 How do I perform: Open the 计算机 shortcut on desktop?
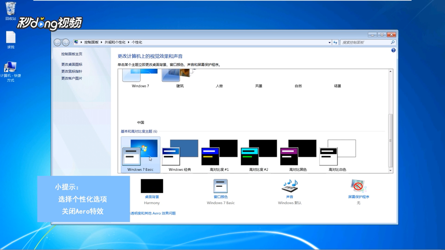[x=10, y=72]
